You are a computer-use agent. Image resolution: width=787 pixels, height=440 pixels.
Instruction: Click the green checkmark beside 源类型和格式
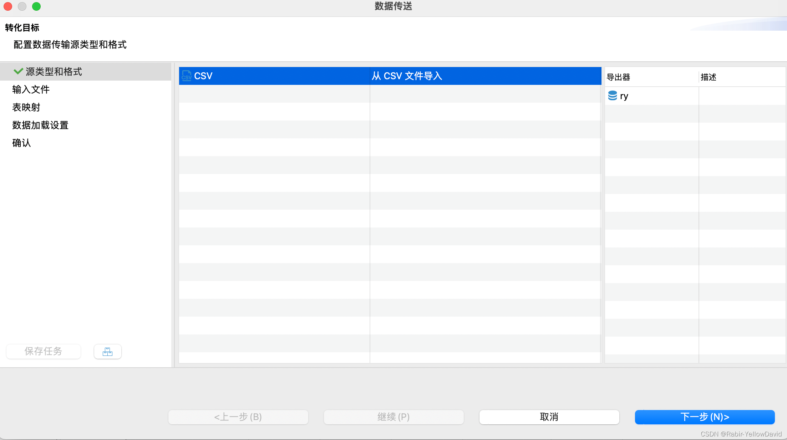[18, 71]
